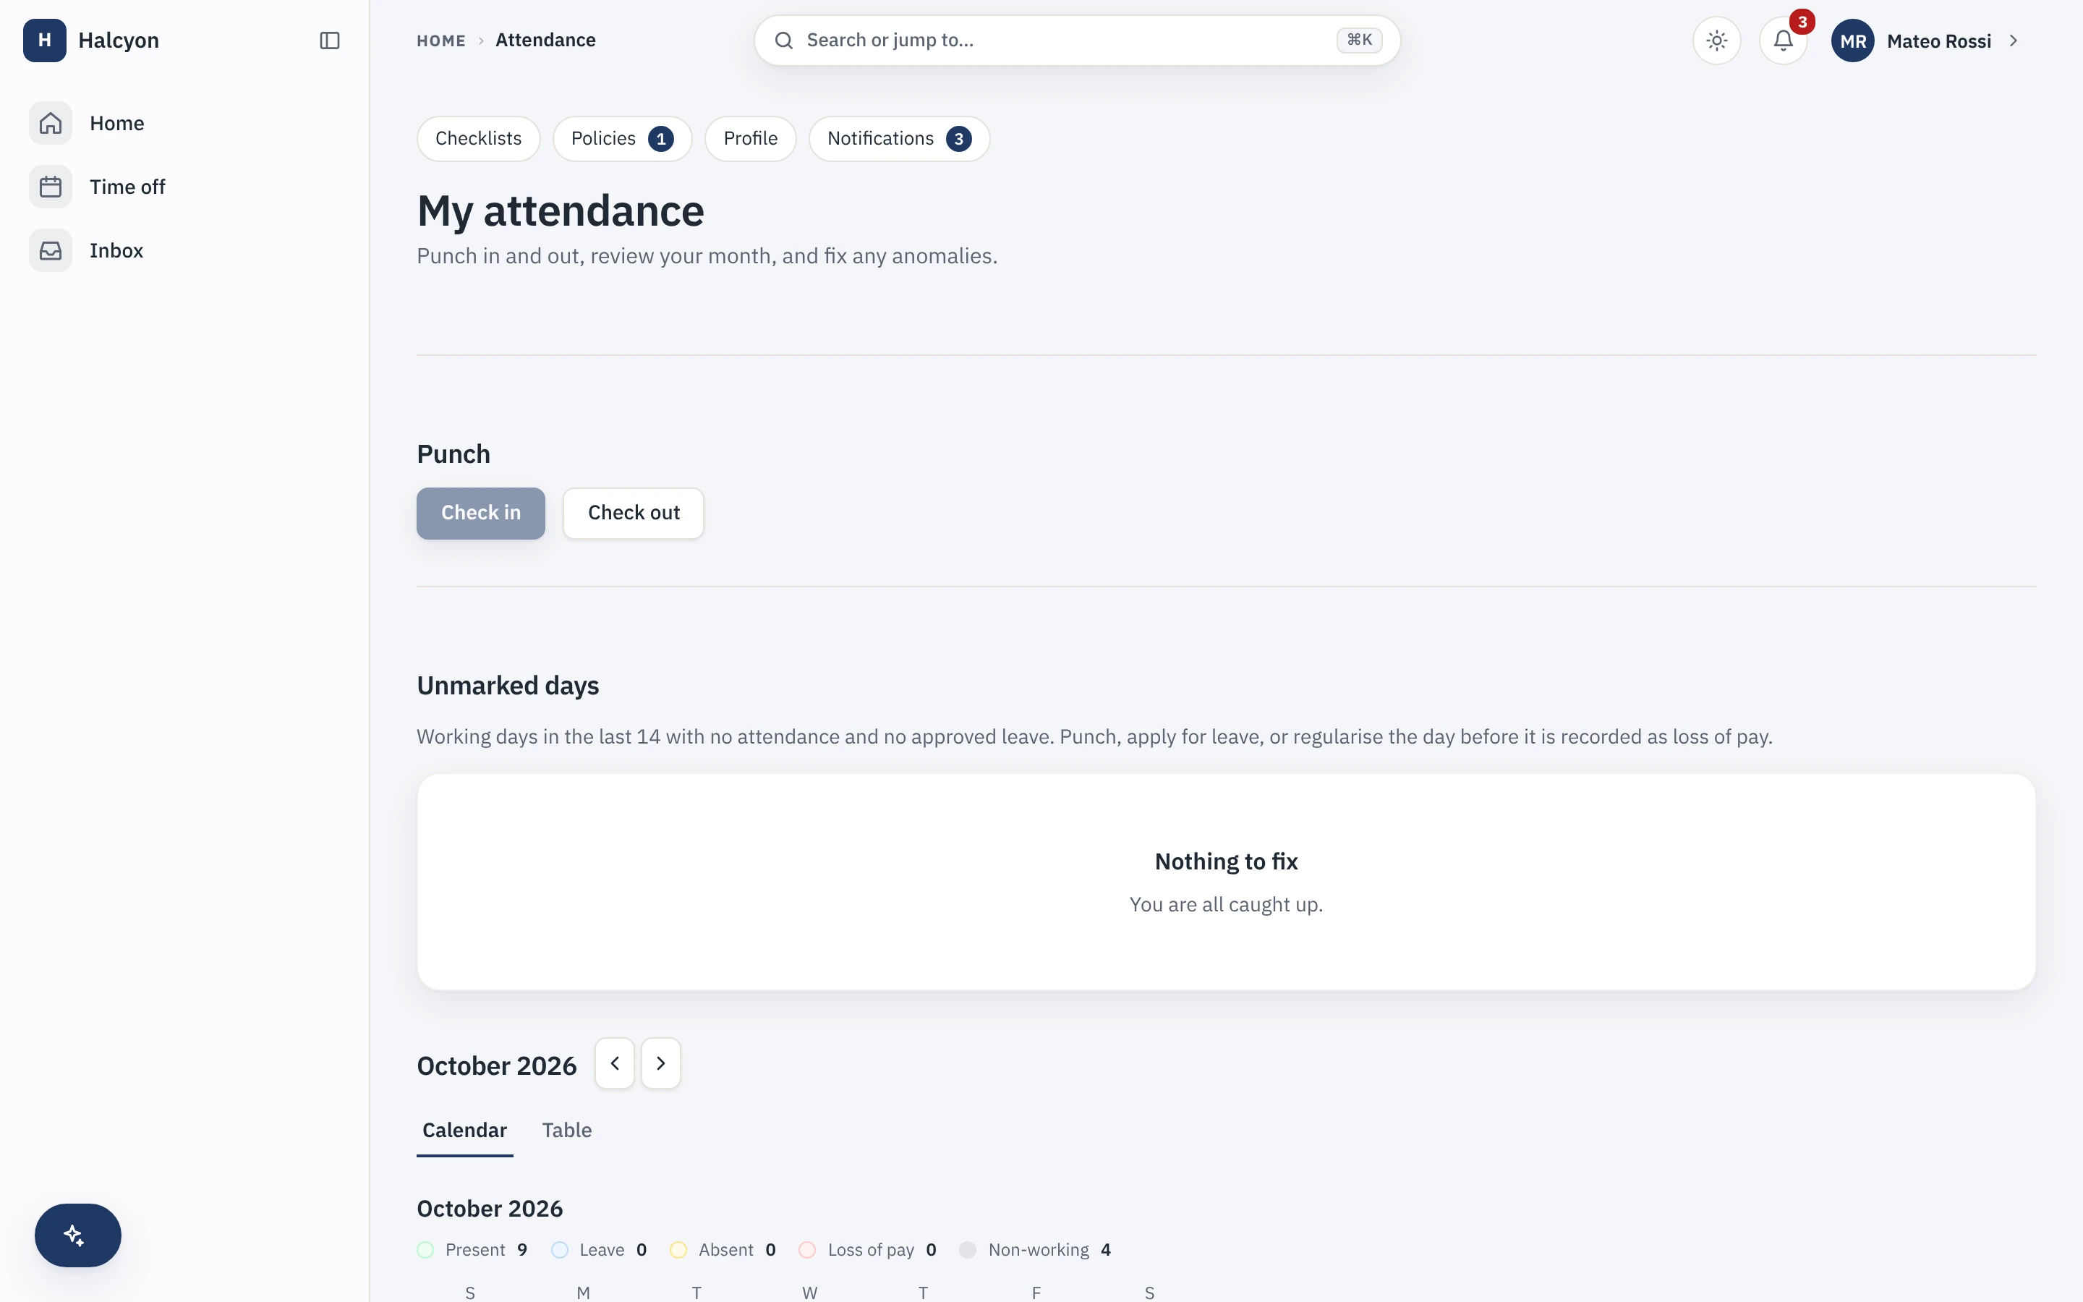Click the Halcyon logo badge
This screenshot has width=2083, height=1302.
(45, 41)
